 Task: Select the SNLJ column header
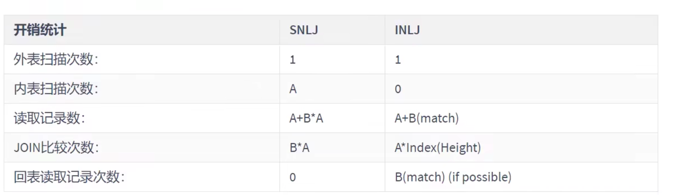[302, 30]
